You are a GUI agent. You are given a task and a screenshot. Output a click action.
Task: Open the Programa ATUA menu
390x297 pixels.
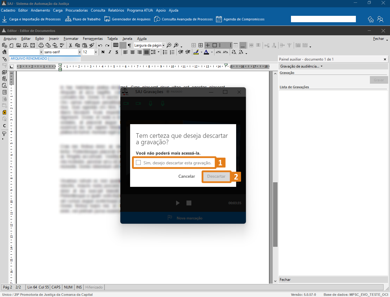pyautogui.click(x=140, y=10)
